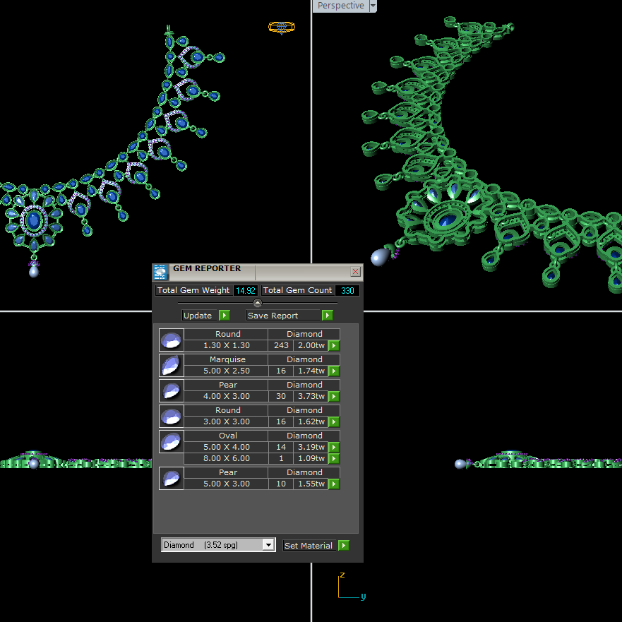Select the Round 1.30 X 1.30 gem thumbnail
The height and width of the screenshot is (622, 622).
(172, 340)
